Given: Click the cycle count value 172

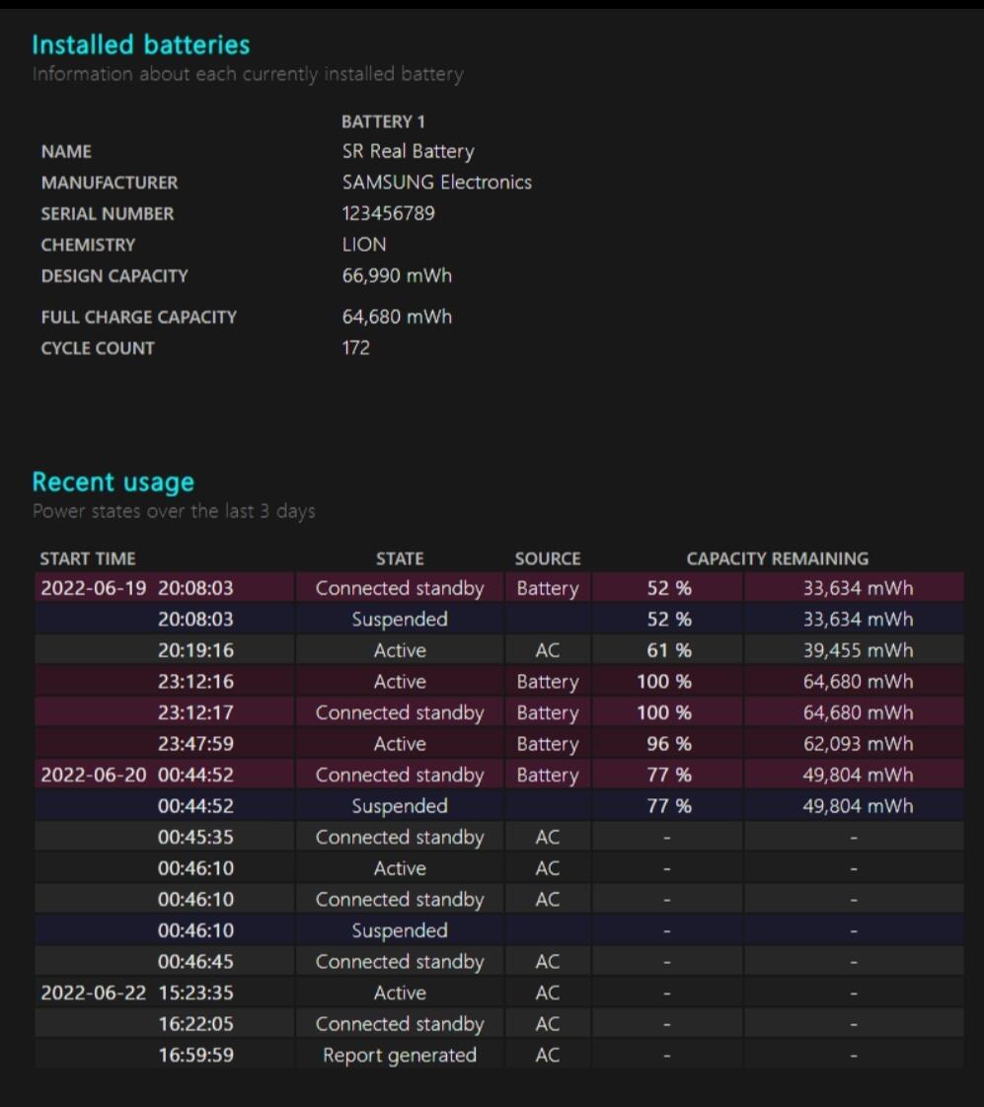Looking at the screenshot, I should [x=356, y=347].
